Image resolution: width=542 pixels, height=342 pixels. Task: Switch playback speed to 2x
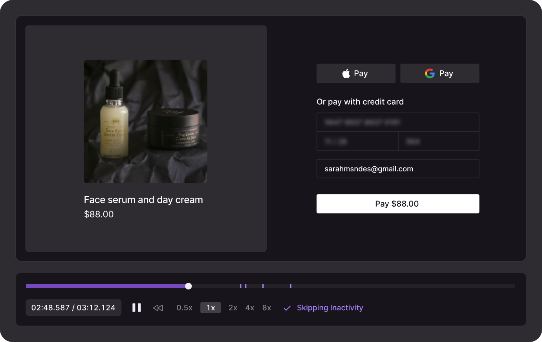pyautogui.click(x=233, y=308)
